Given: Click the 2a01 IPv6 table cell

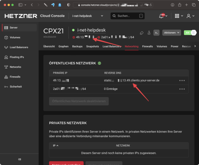Looking at the screenshot, I should point(69,89).
